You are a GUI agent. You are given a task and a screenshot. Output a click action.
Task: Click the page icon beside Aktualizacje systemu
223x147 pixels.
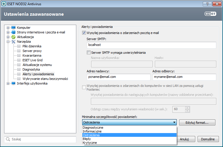[19, 65]
